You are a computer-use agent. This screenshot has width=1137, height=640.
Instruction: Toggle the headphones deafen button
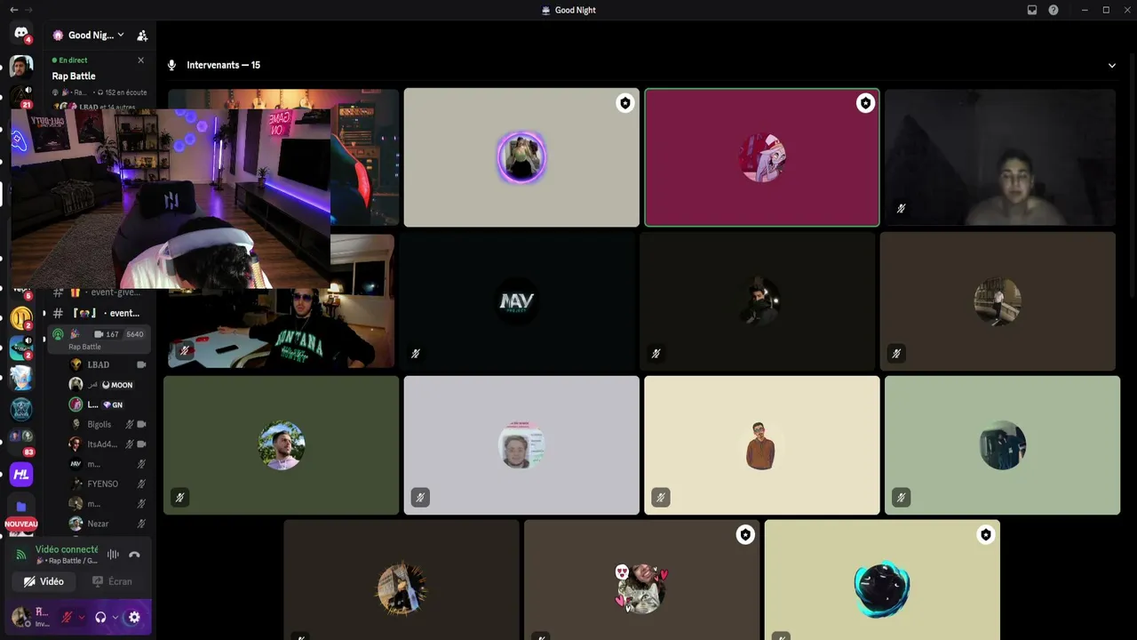click(100, 617)
